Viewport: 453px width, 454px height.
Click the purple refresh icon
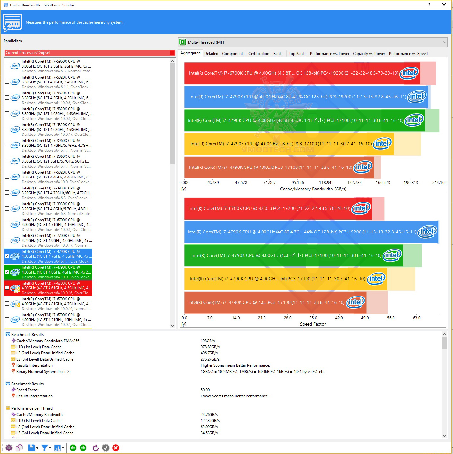[x=95, y=448]
